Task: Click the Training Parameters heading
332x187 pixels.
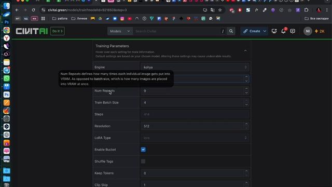Action: [112, 46]
